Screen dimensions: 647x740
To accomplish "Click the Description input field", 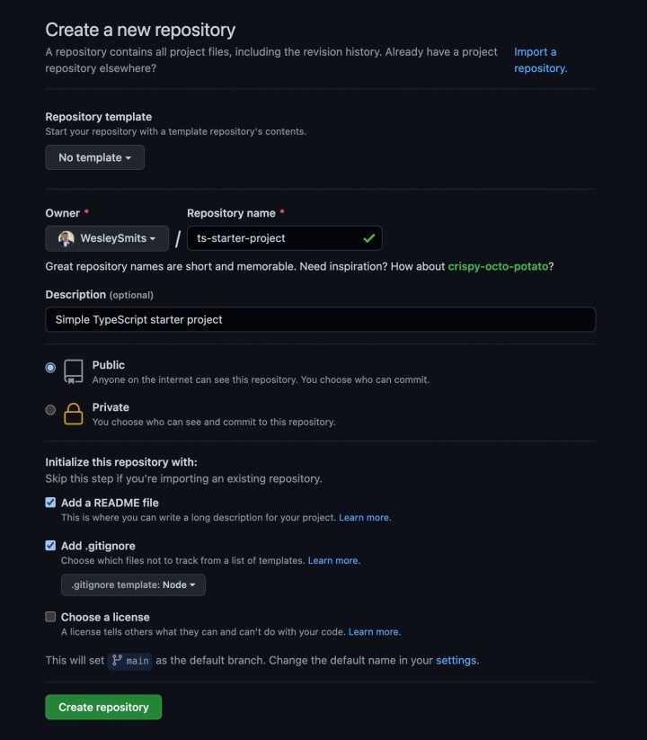I will 320,319.
